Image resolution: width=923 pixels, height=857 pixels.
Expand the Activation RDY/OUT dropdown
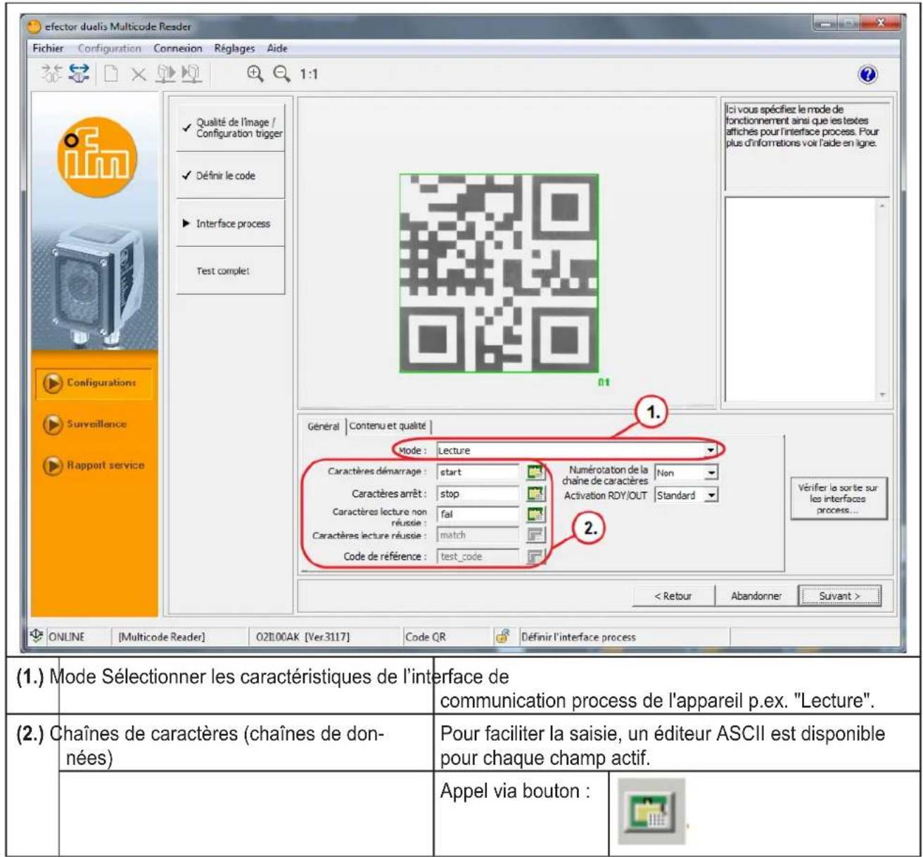pyautogui.click(x=711, y=495)
